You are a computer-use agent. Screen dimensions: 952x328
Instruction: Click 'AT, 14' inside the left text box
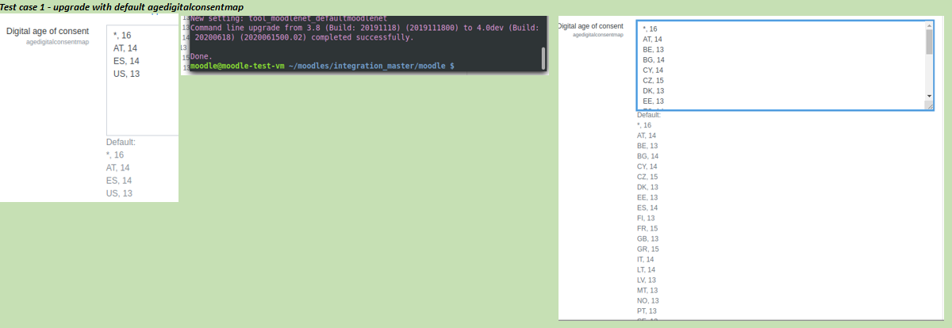click(x=126, y=48)
